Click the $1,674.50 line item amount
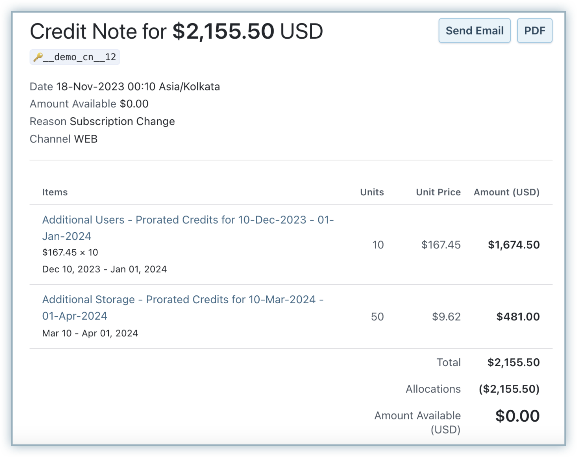The width and height of the screenshot is (577, 457). tap(513, 245)
